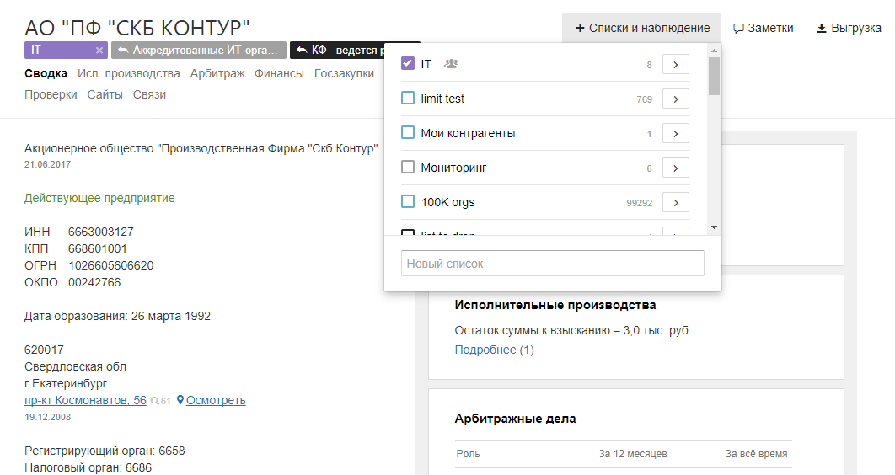
Task: Toggle the Списки и наблюдение dropdown
Action: pyautogui.click(x=642, y=28)
